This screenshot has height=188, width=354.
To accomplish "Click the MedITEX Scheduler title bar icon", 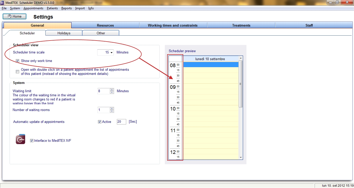I will click(2, 2).
